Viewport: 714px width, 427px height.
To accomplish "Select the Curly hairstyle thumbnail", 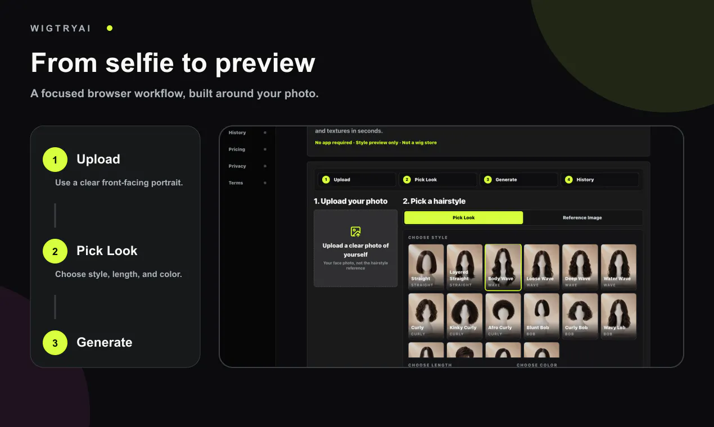I will 426,316.
